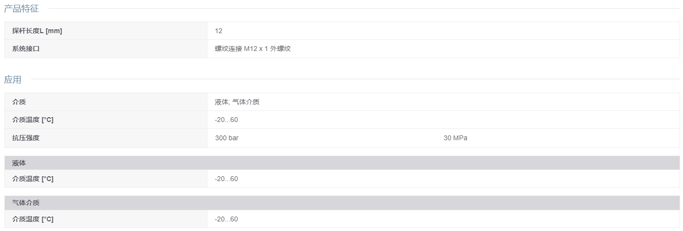Click the 液体; 气体介质 value text
683x231 pixels.
(237, 102)
